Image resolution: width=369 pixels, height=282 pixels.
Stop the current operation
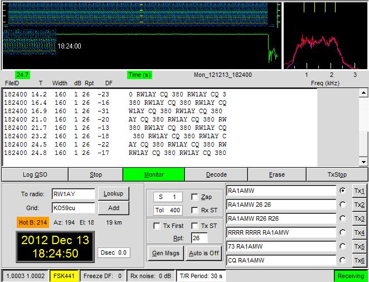95,174
